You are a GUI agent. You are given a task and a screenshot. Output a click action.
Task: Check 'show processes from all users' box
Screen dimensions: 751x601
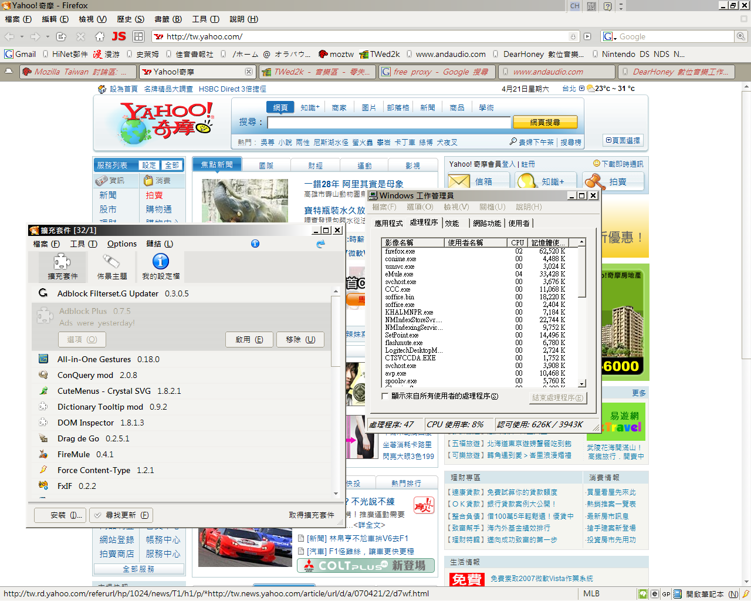pyautogui.click(x=385, y=396)
